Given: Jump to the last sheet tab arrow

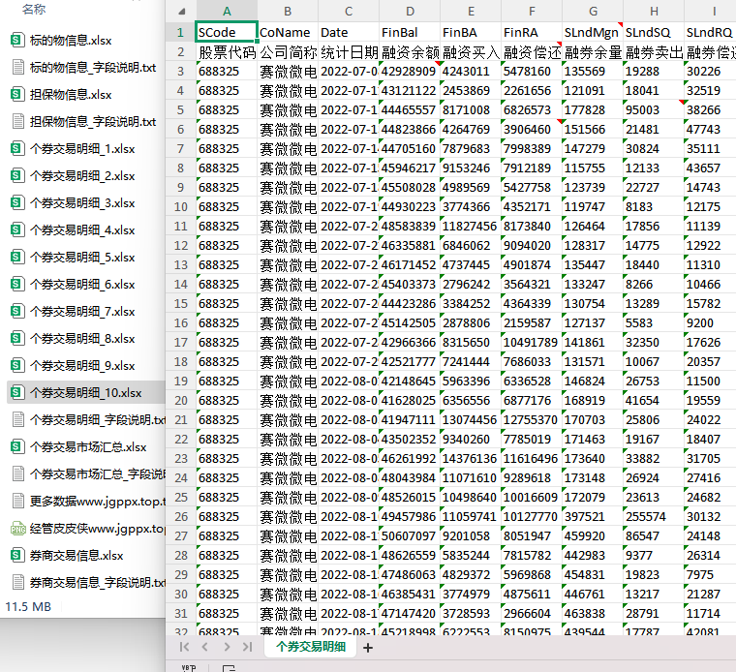Looking at the screenshot, I should pyautogui.click(x=247, y=647).
